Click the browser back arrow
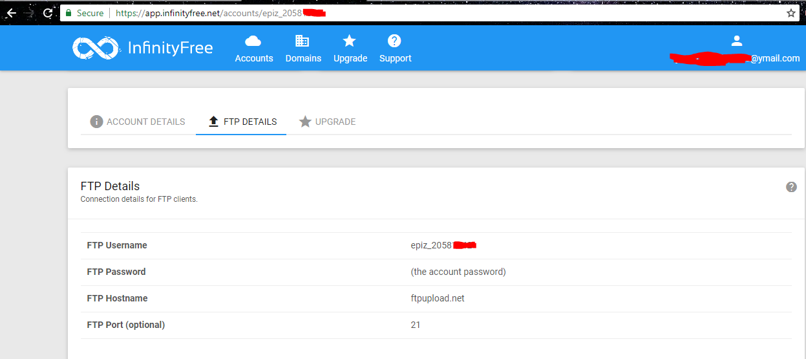 11,13
